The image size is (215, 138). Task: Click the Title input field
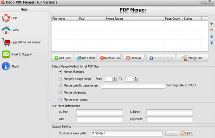pyautogui.click(x=100, y=119)
